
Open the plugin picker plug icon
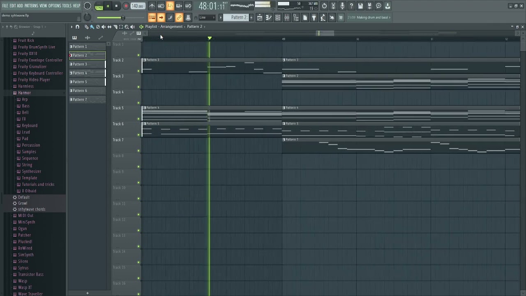click(x=314, y=17)
